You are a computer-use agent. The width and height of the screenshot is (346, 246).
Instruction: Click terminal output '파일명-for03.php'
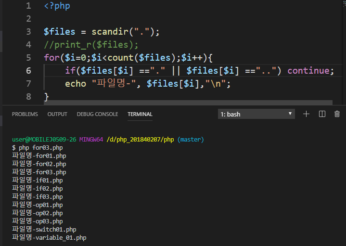click(x=39, y=172)
